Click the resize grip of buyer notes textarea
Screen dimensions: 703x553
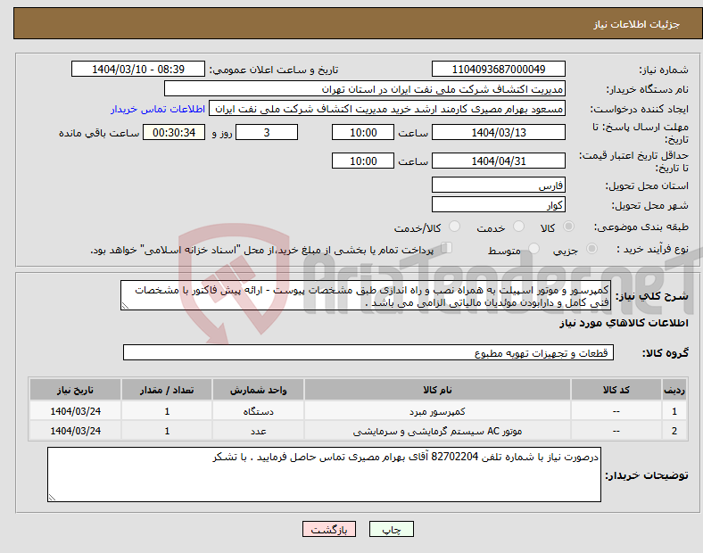(52, 497)
